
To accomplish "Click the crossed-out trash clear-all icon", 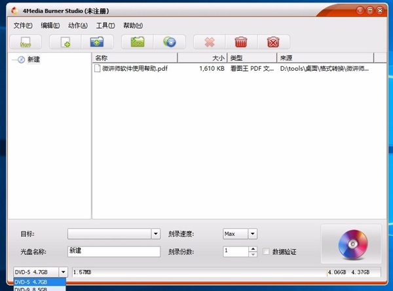I will click(273, 42).
